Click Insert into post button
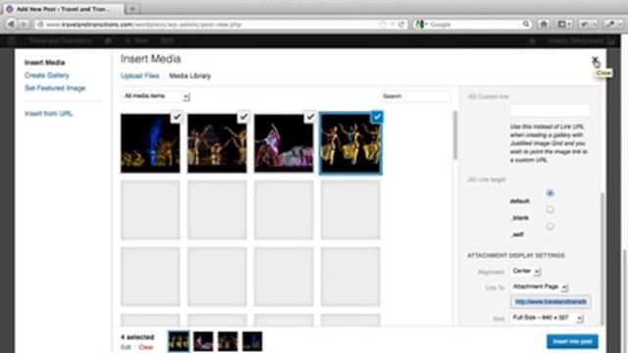 click(x=572, y=341)
